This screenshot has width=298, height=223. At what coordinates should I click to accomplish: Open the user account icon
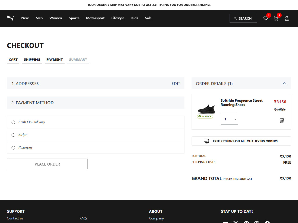(x=287, y=18)
